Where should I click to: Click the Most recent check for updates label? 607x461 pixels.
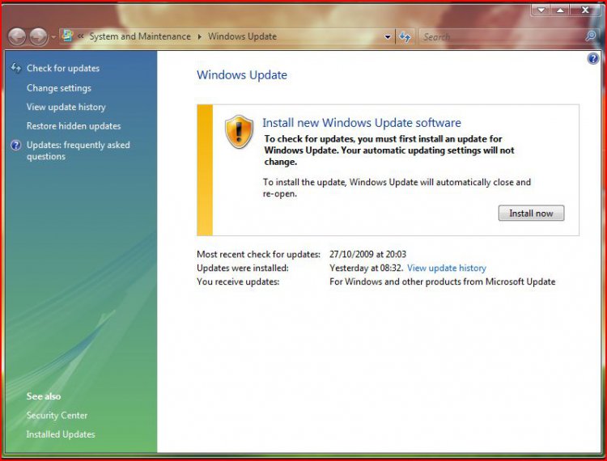tap(259, 255)
